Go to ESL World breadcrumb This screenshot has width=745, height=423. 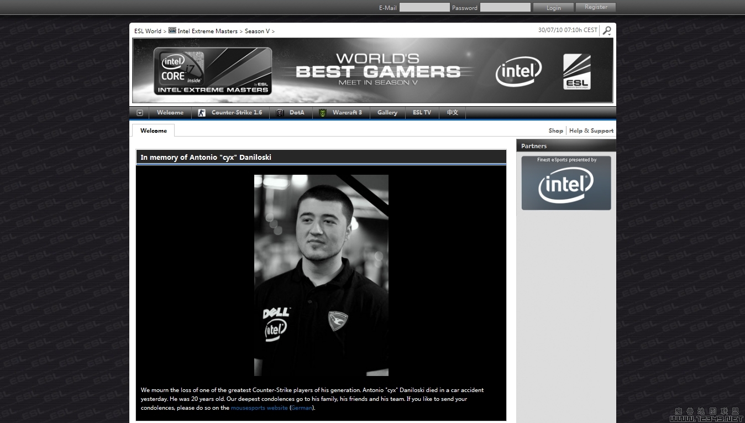pos(148,31)
